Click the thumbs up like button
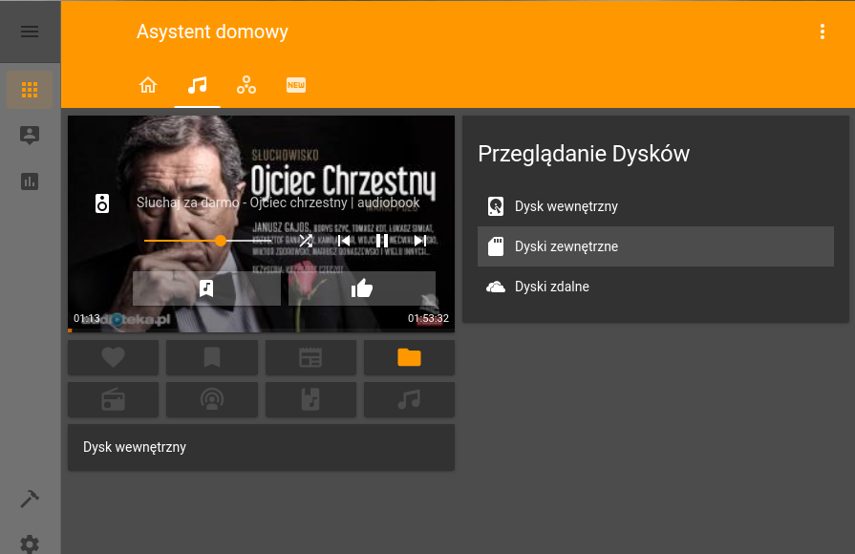The width and height of the screenshot is (855, 554). [362, 288]
